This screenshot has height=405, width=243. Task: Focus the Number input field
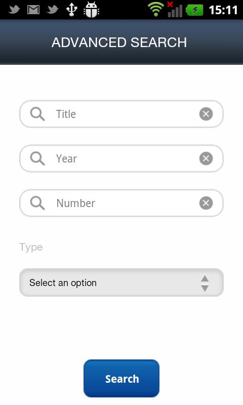[x=121, y=203]
